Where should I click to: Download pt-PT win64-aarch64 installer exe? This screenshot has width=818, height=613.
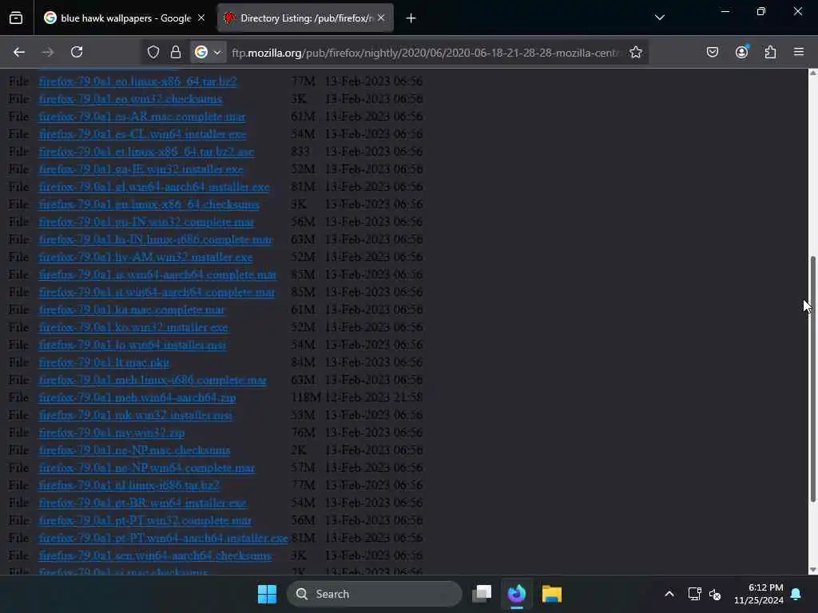[x=163, y=538]
